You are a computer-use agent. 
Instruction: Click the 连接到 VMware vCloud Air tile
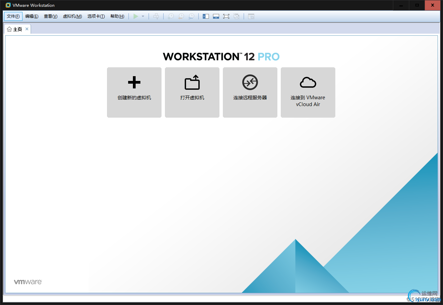(308, 92)
